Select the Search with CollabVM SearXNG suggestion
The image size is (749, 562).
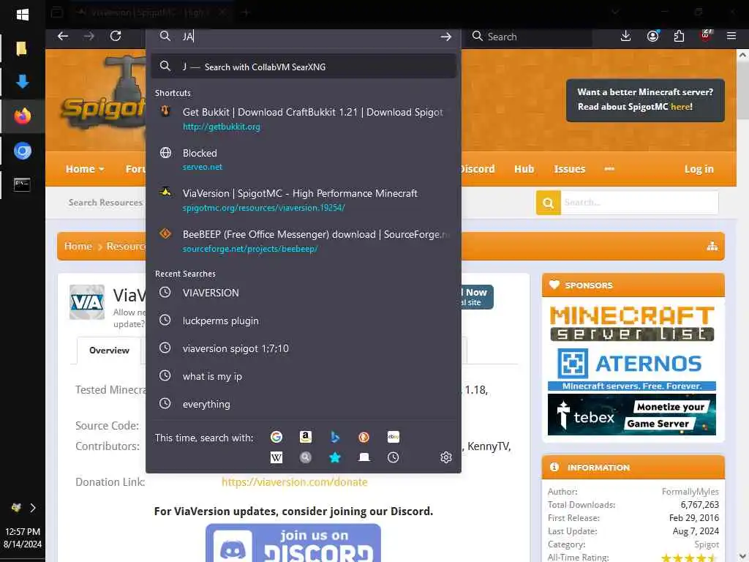point(304,67)
